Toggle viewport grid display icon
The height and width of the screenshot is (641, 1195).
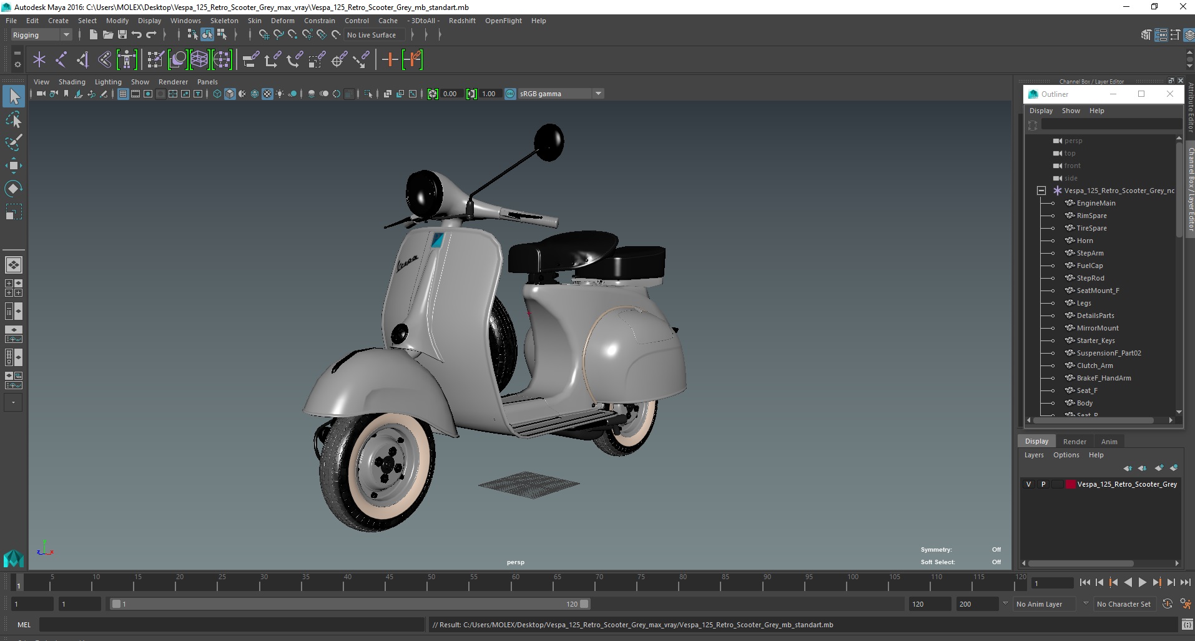123,94
